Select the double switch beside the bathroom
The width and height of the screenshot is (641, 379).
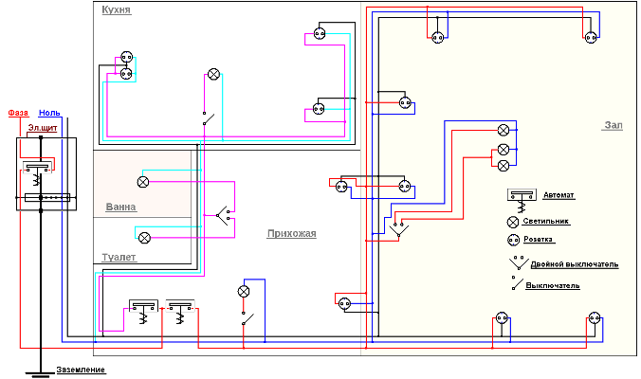pyautogui.click(x=226, y=213)
